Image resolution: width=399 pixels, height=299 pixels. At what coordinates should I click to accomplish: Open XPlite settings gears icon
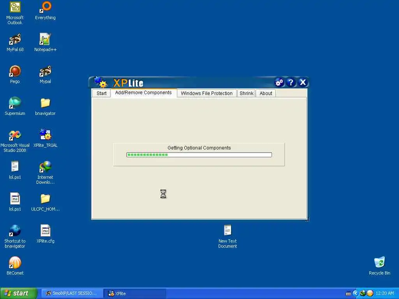click(x=279, y=83)
